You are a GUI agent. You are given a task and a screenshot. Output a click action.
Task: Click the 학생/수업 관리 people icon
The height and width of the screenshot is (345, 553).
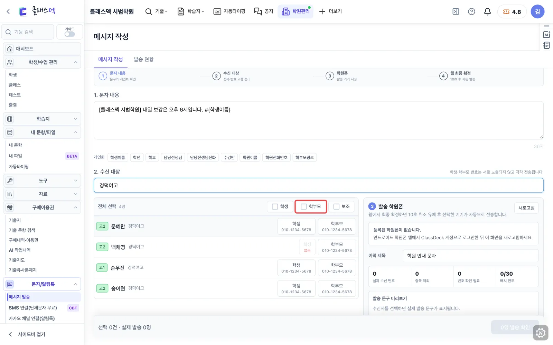point(10,62)
